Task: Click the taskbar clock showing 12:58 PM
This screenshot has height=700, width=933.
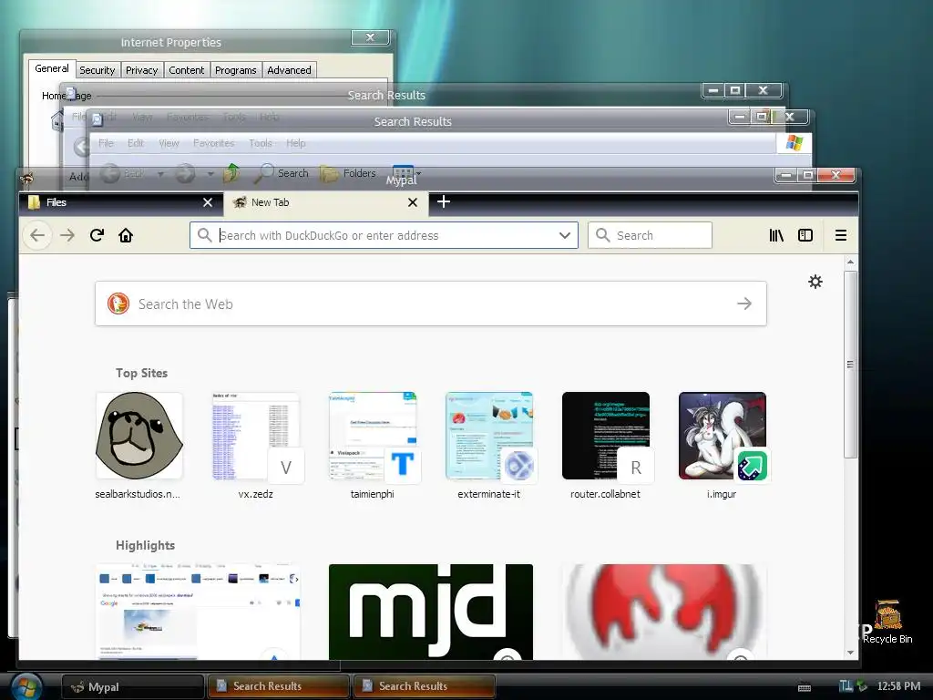Action: point(898,686)
